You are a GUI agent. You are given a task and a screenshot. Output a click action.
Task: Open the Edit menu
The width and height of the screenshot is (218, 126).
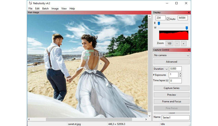37,9
